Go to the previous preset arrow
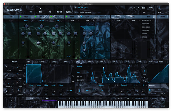Screen dimensions: 172x112 135,8
